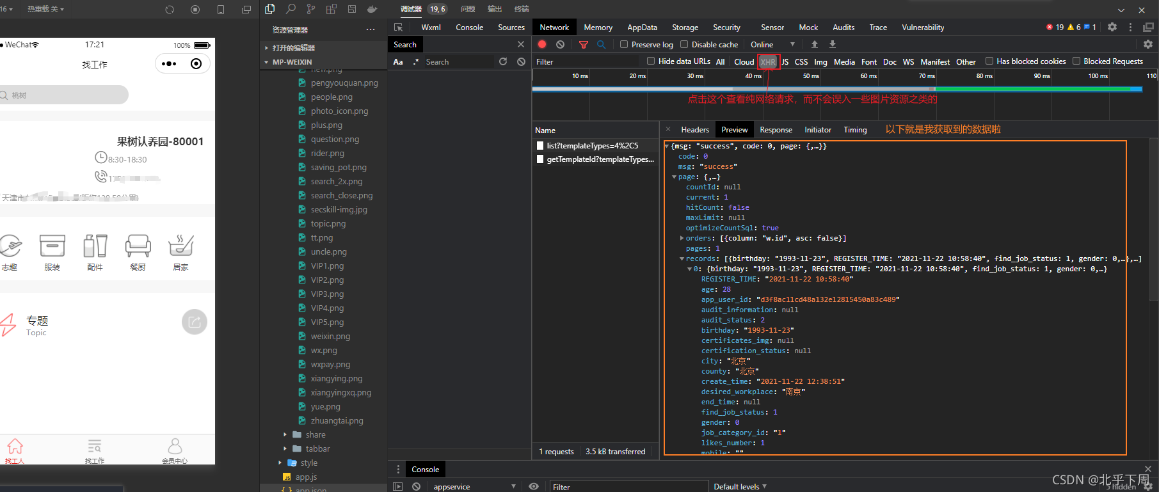The width and height of the screenshot is (1159, 492).
Task: Select the XHR filter type
Action: [x=767, y=61]
